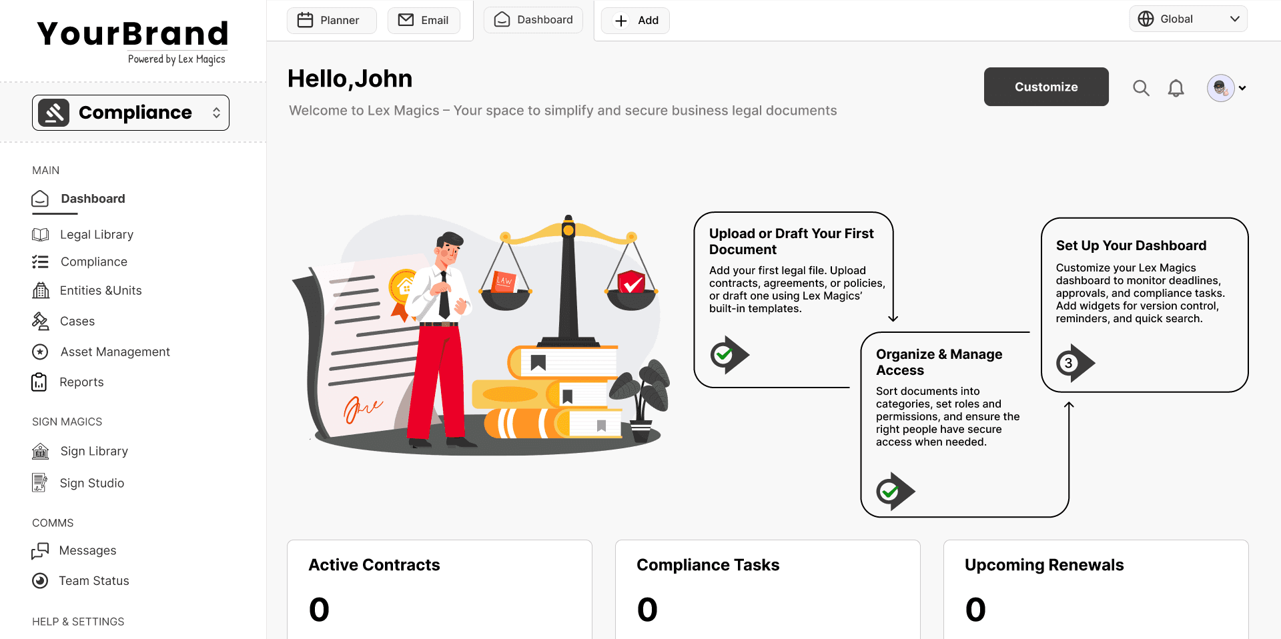Click the Compliance checklist icon
Image resolution: width=1281 pixels, height=639 pixels.
tap(40, 261)
